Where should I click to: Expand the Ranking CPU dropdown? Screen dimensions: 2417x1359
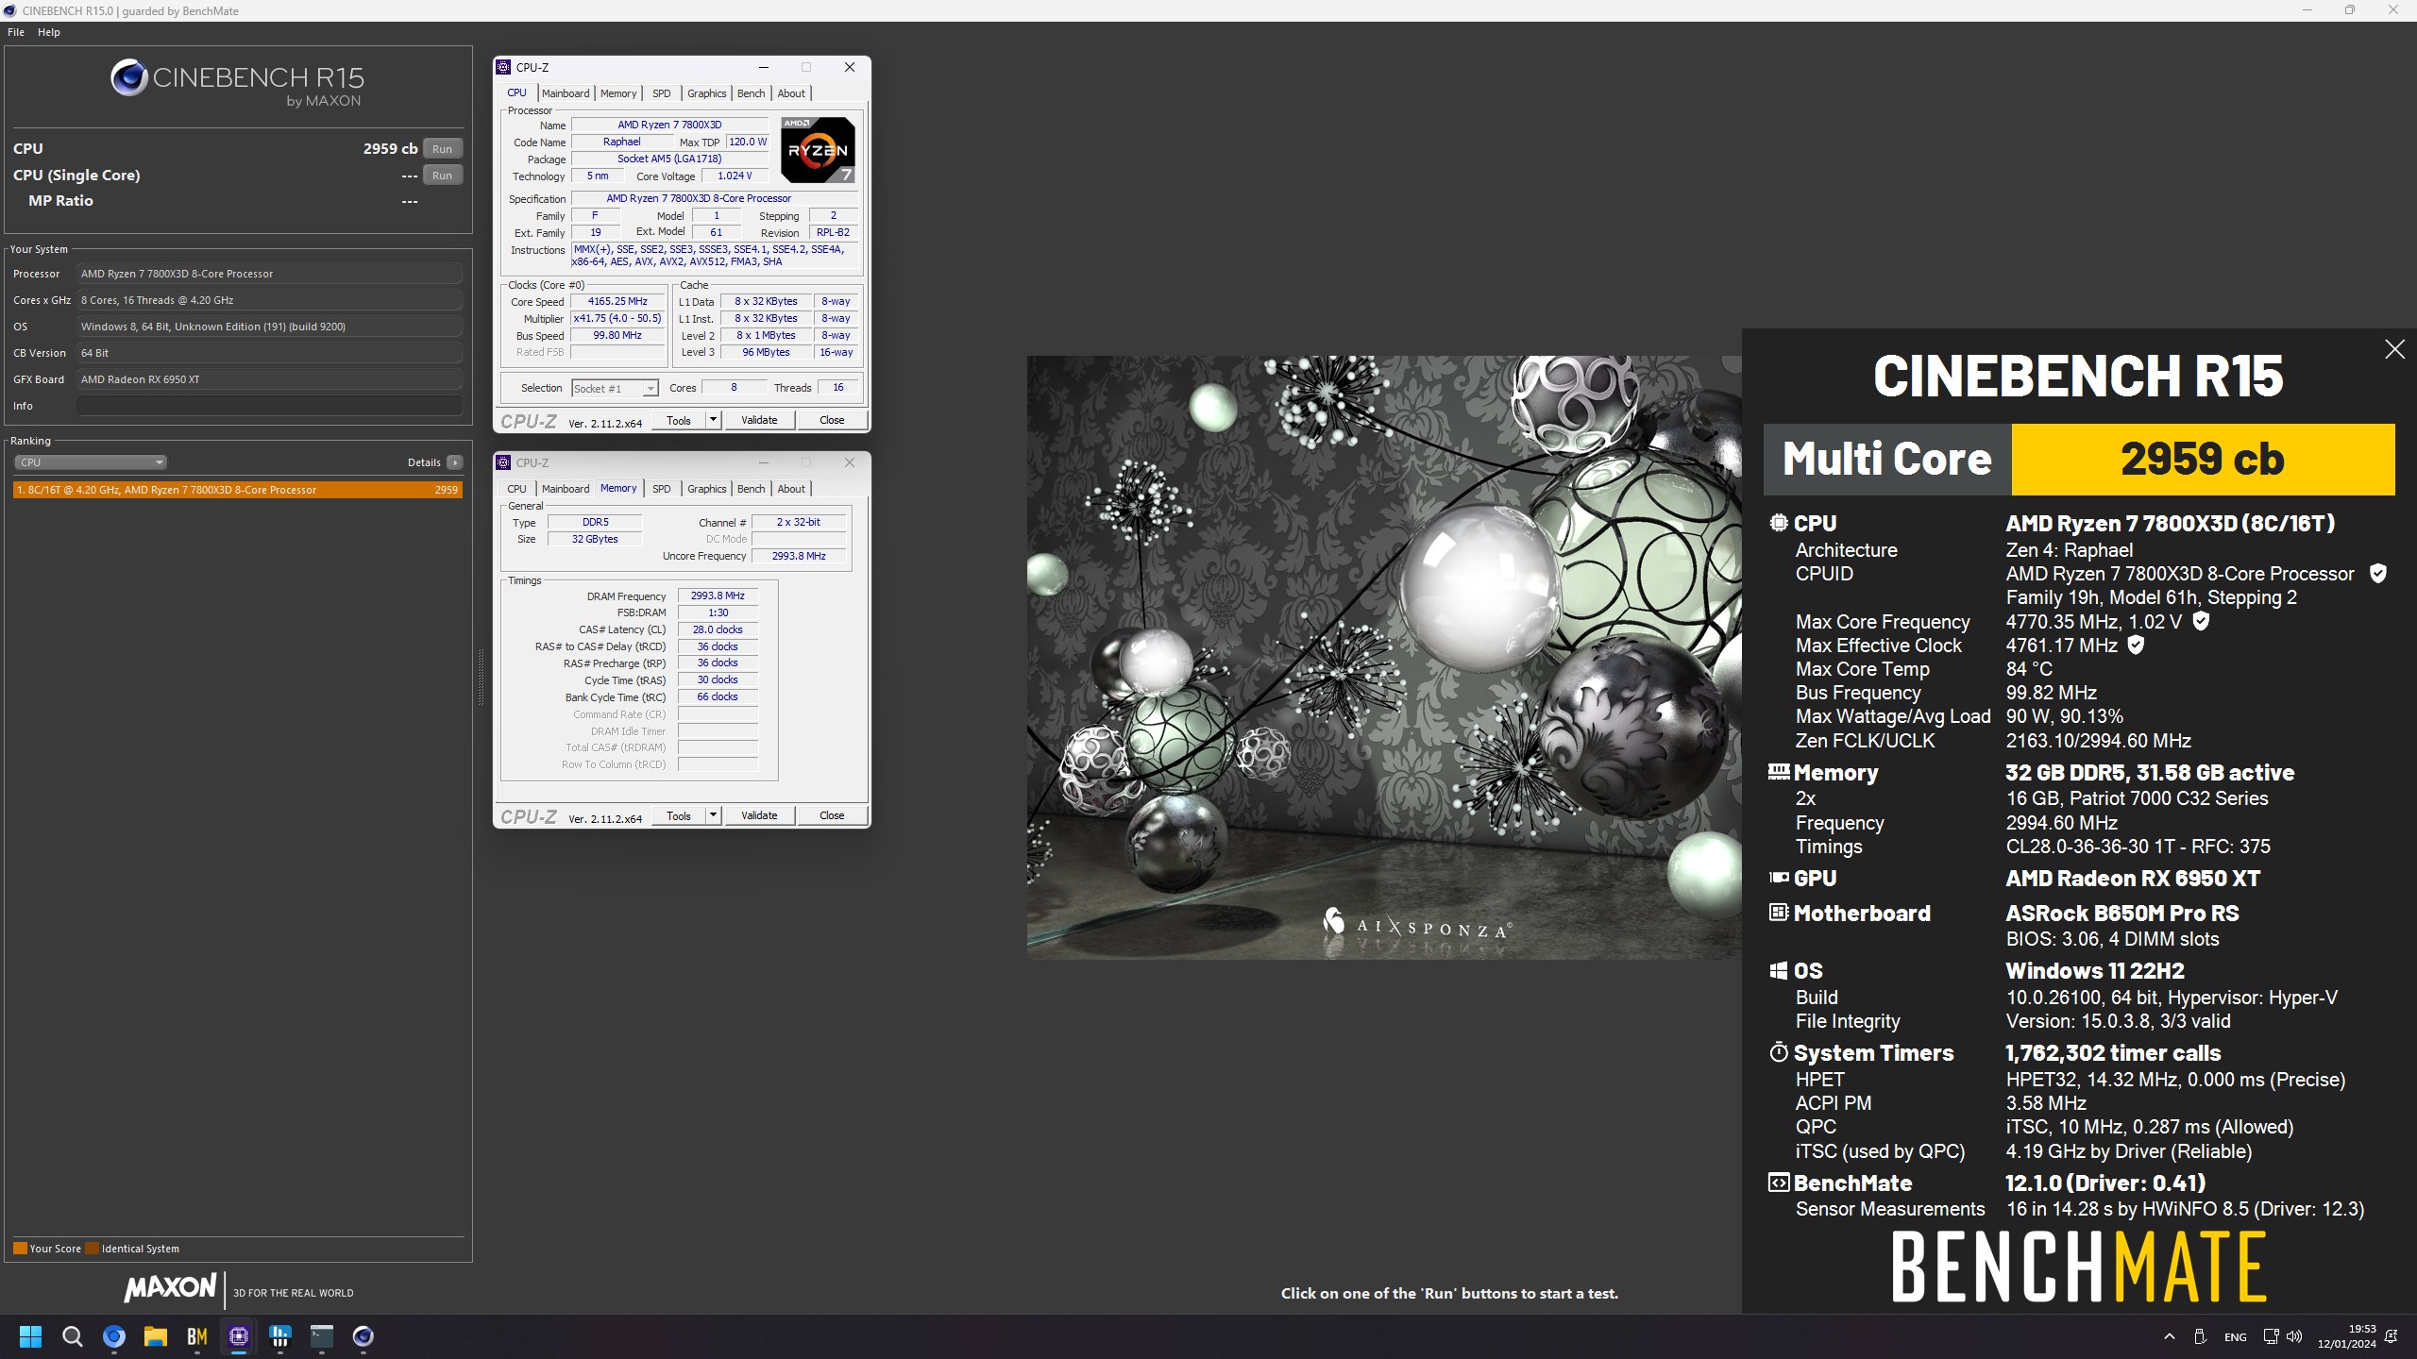[x=91, y=462]
